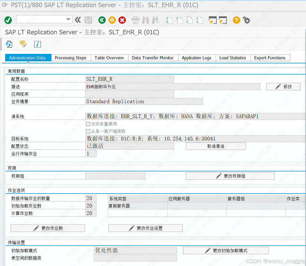The image size is (306, 266).
Task: Click the Save diskette icon
Action: click(x=88, y=20)
